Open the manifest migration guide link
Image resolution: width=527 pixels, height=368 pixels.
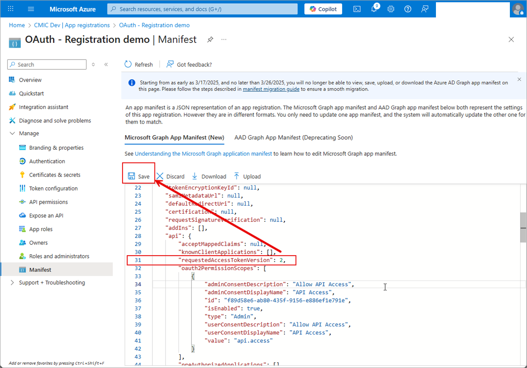pos(271,89)
